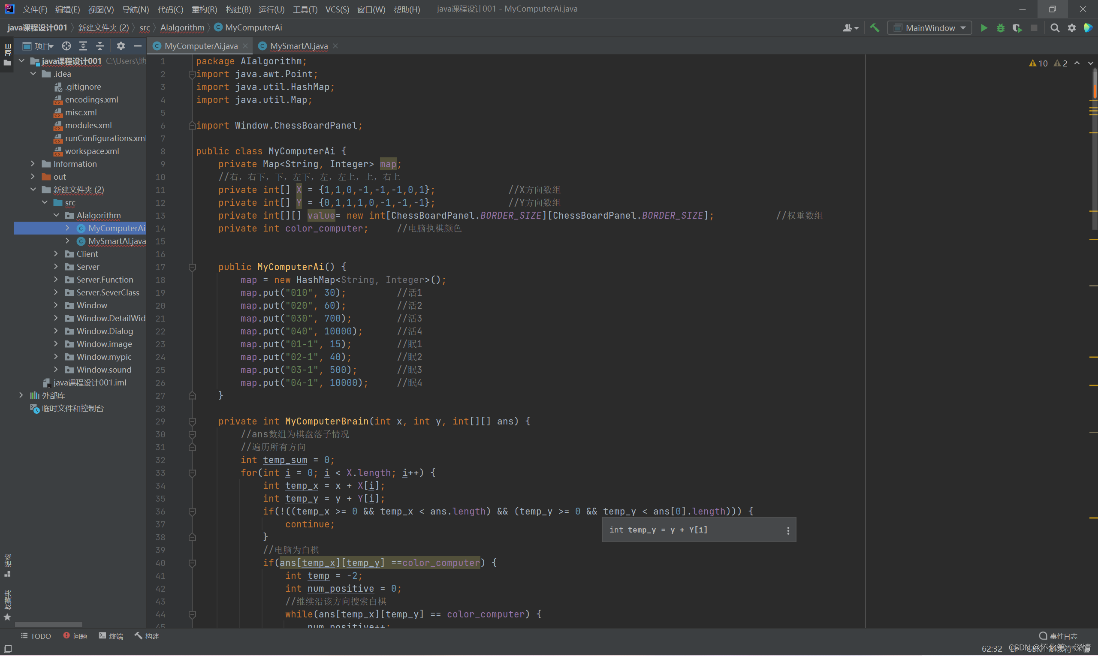Hide the Project panel with minus icon
This screenshot has width=1098, height=656.
(x=138, y=45)
